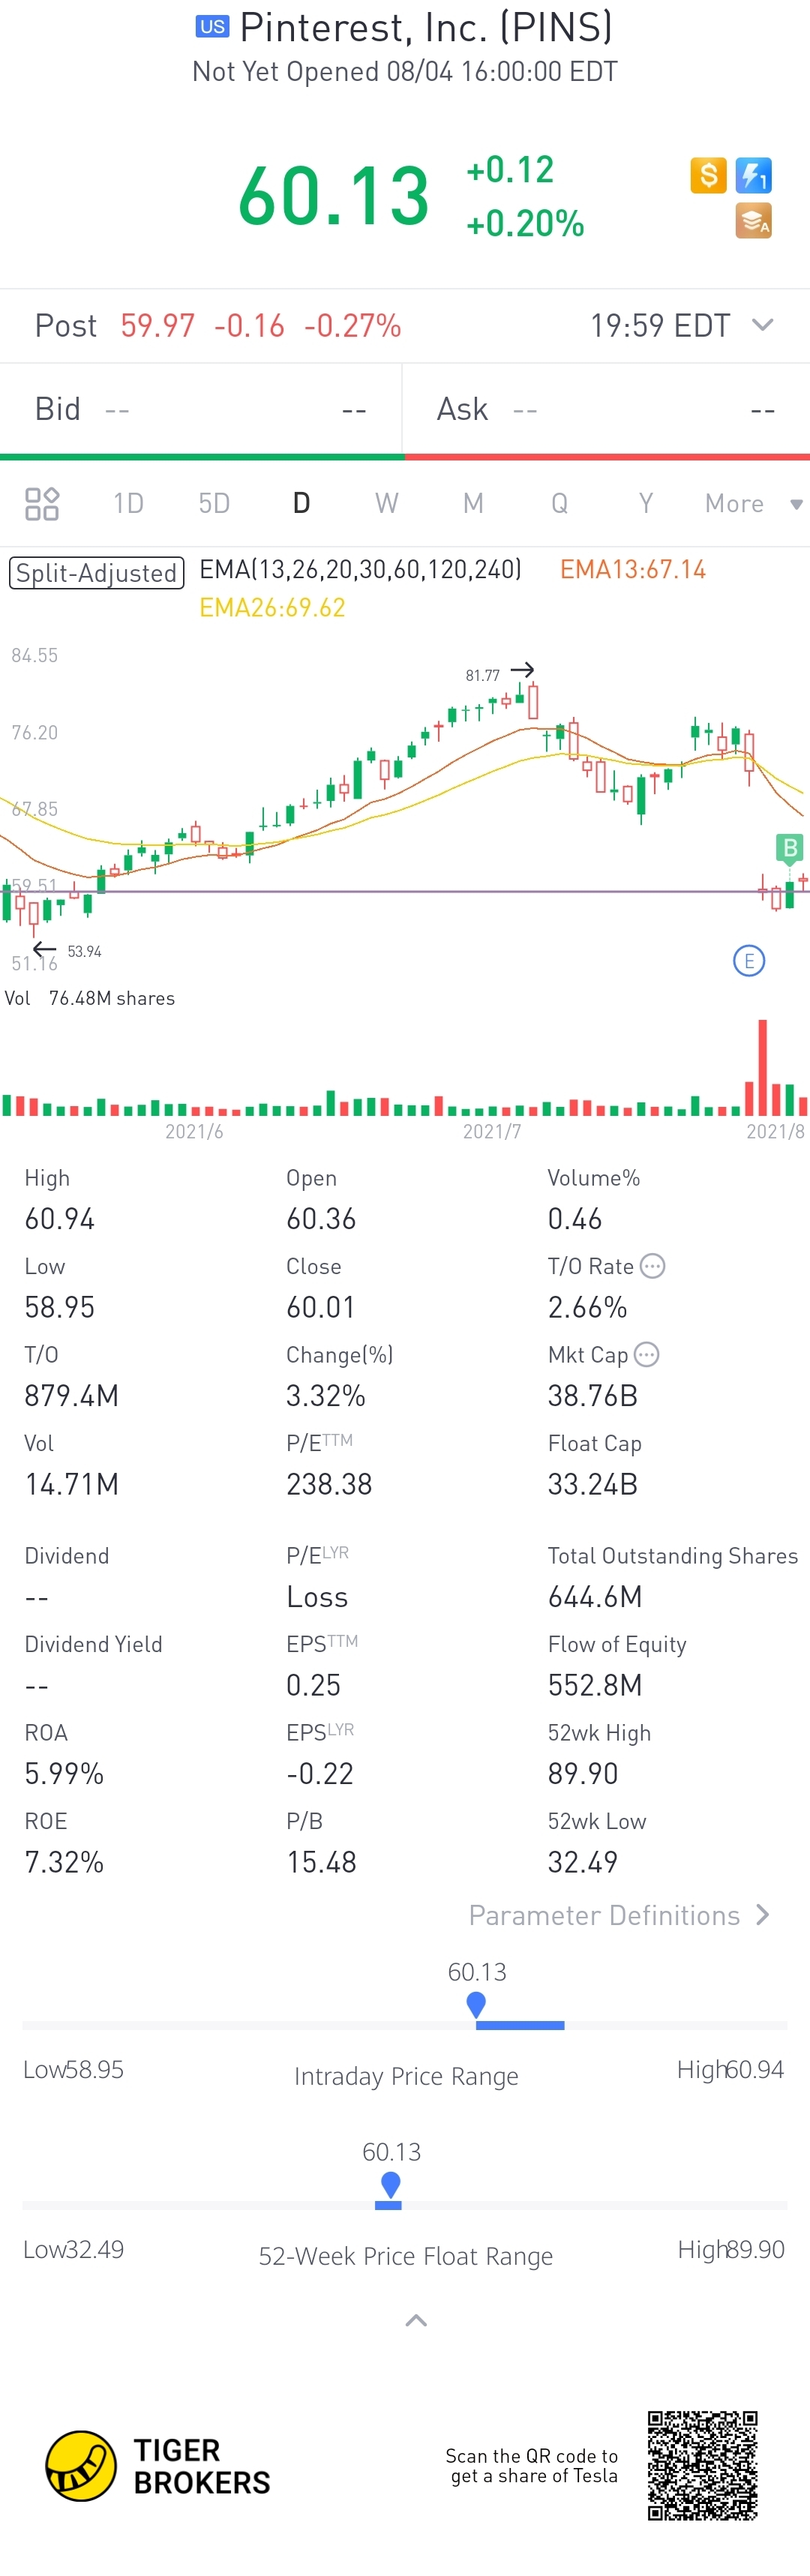
Task: Tap the EMA26:69.62 value
Action: (x=272, y=608)
